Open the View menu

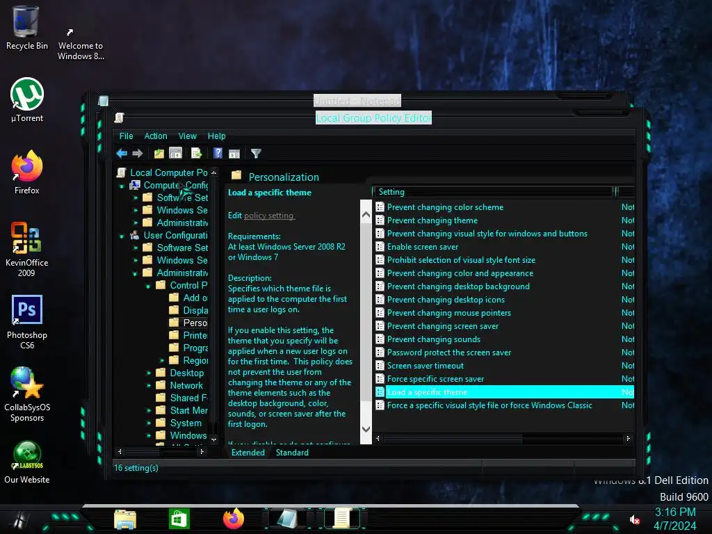point(188,136)
